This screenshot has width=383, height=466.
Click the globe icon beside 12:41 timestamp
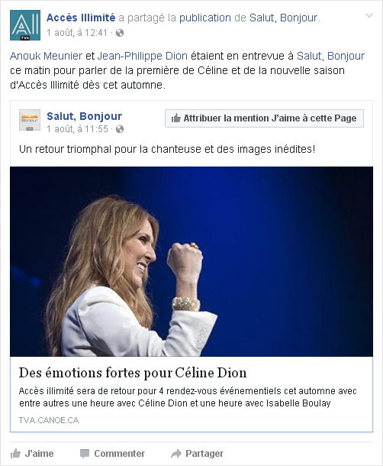[x=120, y=33]
